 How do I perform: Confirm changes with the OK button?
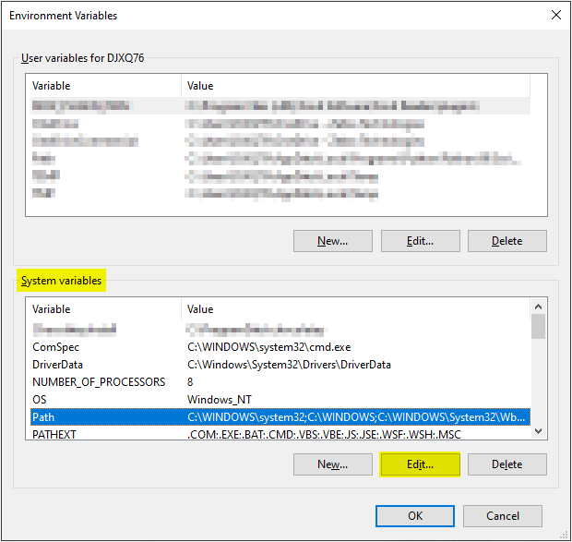(415, 515)
